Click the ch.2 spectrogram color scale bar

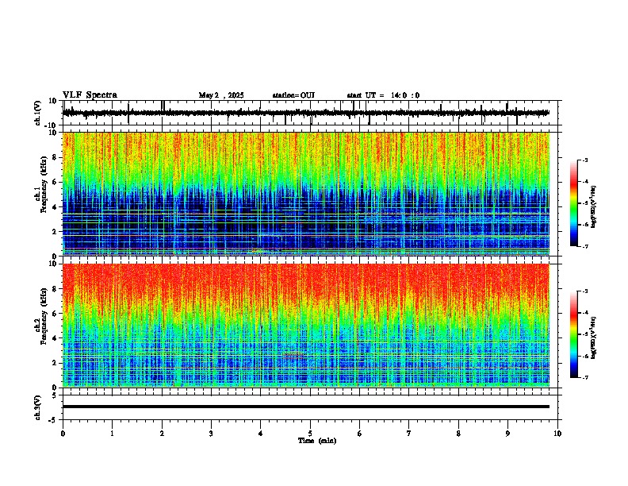(573, 334)
